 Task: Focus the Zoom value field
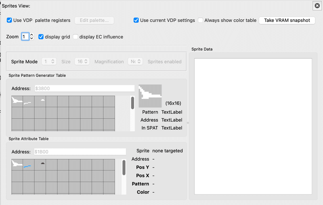(x=25, y=37)
